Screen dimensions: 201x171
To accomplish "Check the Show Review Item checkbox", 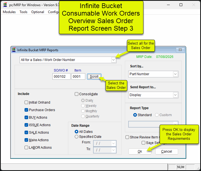I will point(127,137).
